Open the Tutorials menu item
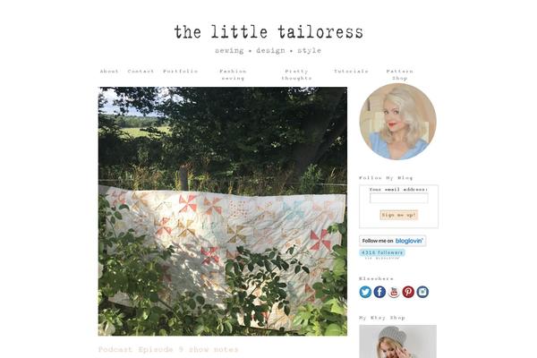Screen dimensions: 537x358 coord(351,72)
